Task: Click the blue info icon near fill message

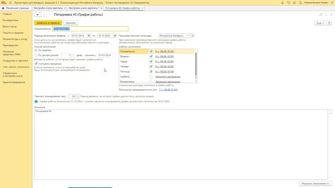Action: (x=36, y=101)
